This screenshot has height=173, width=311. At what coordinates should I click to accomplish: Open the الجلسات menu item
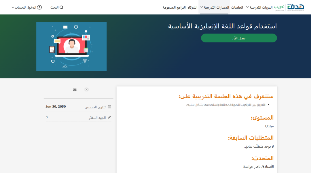237,7
